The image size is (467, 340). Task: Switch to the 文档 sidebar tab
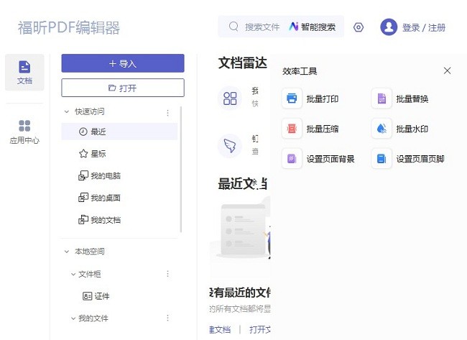point(24,72)
